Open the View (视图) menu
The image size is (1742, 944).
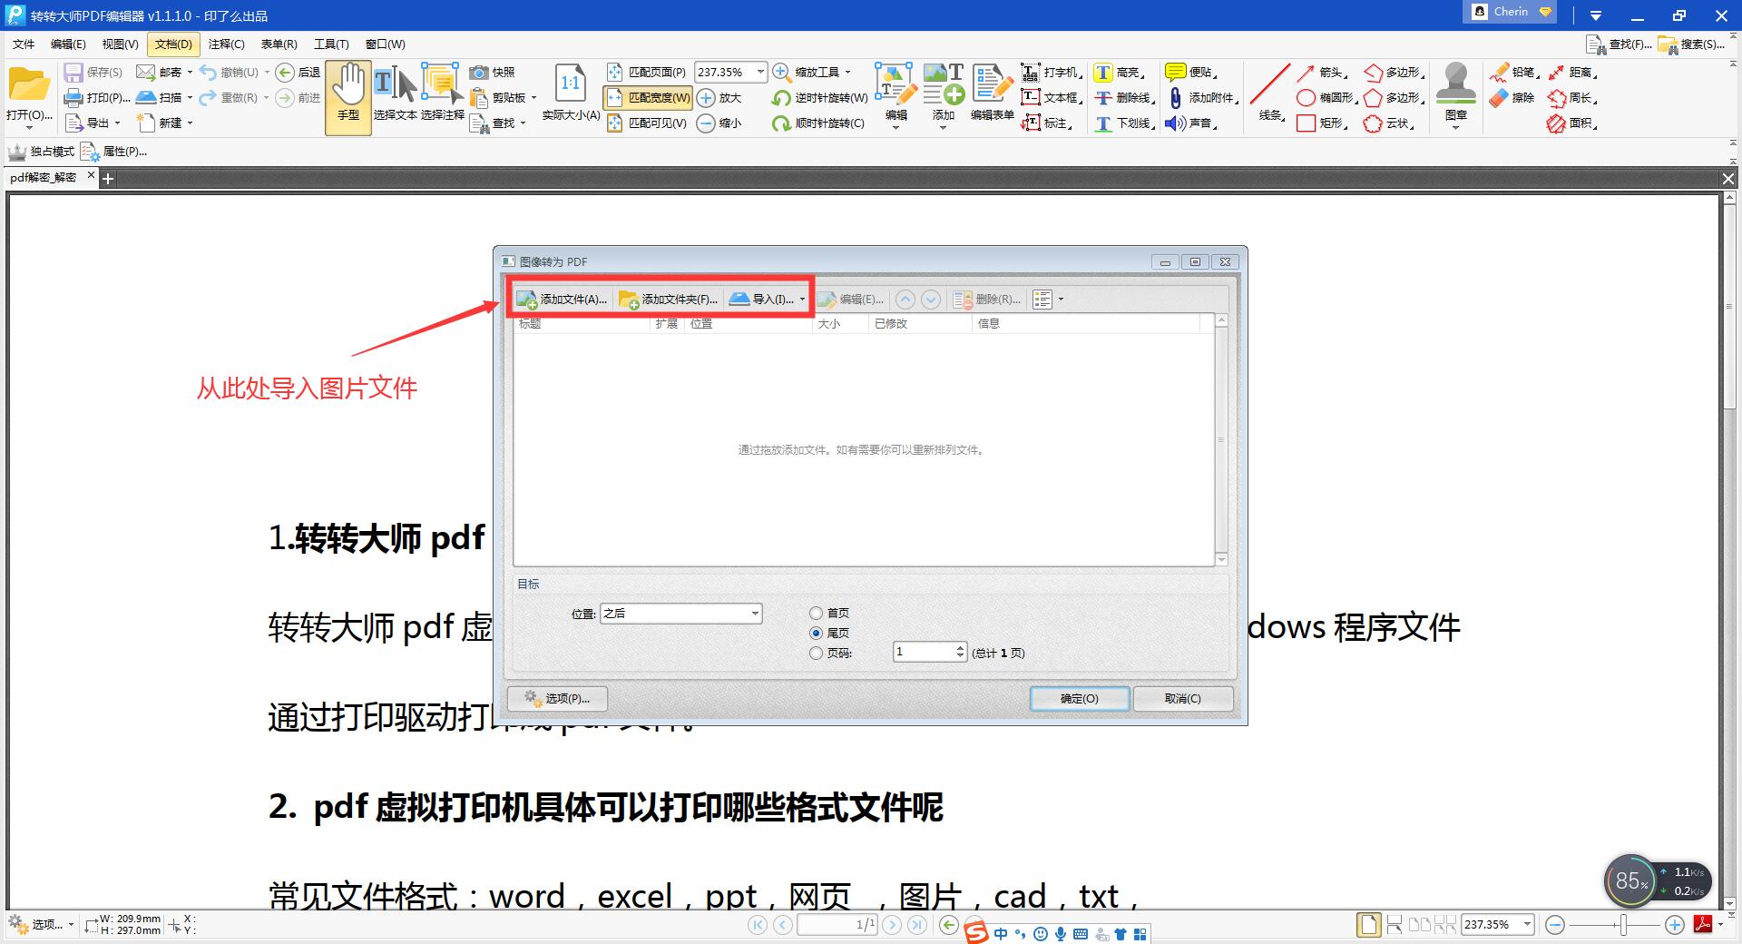point(120,44)
